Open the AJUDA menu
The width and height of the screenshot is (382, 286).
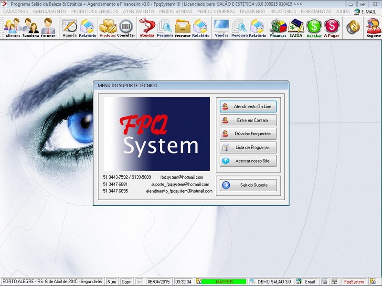(343, 11)
